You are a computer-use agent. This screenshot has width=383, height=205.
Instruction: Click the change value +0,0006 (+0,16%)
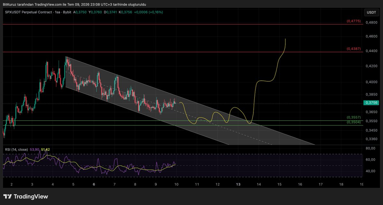click(148, 12)
